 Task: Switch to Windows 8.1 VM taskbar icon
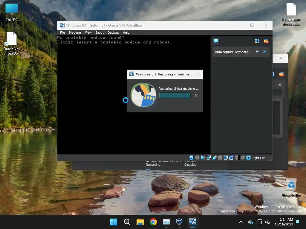pos(193,222)
